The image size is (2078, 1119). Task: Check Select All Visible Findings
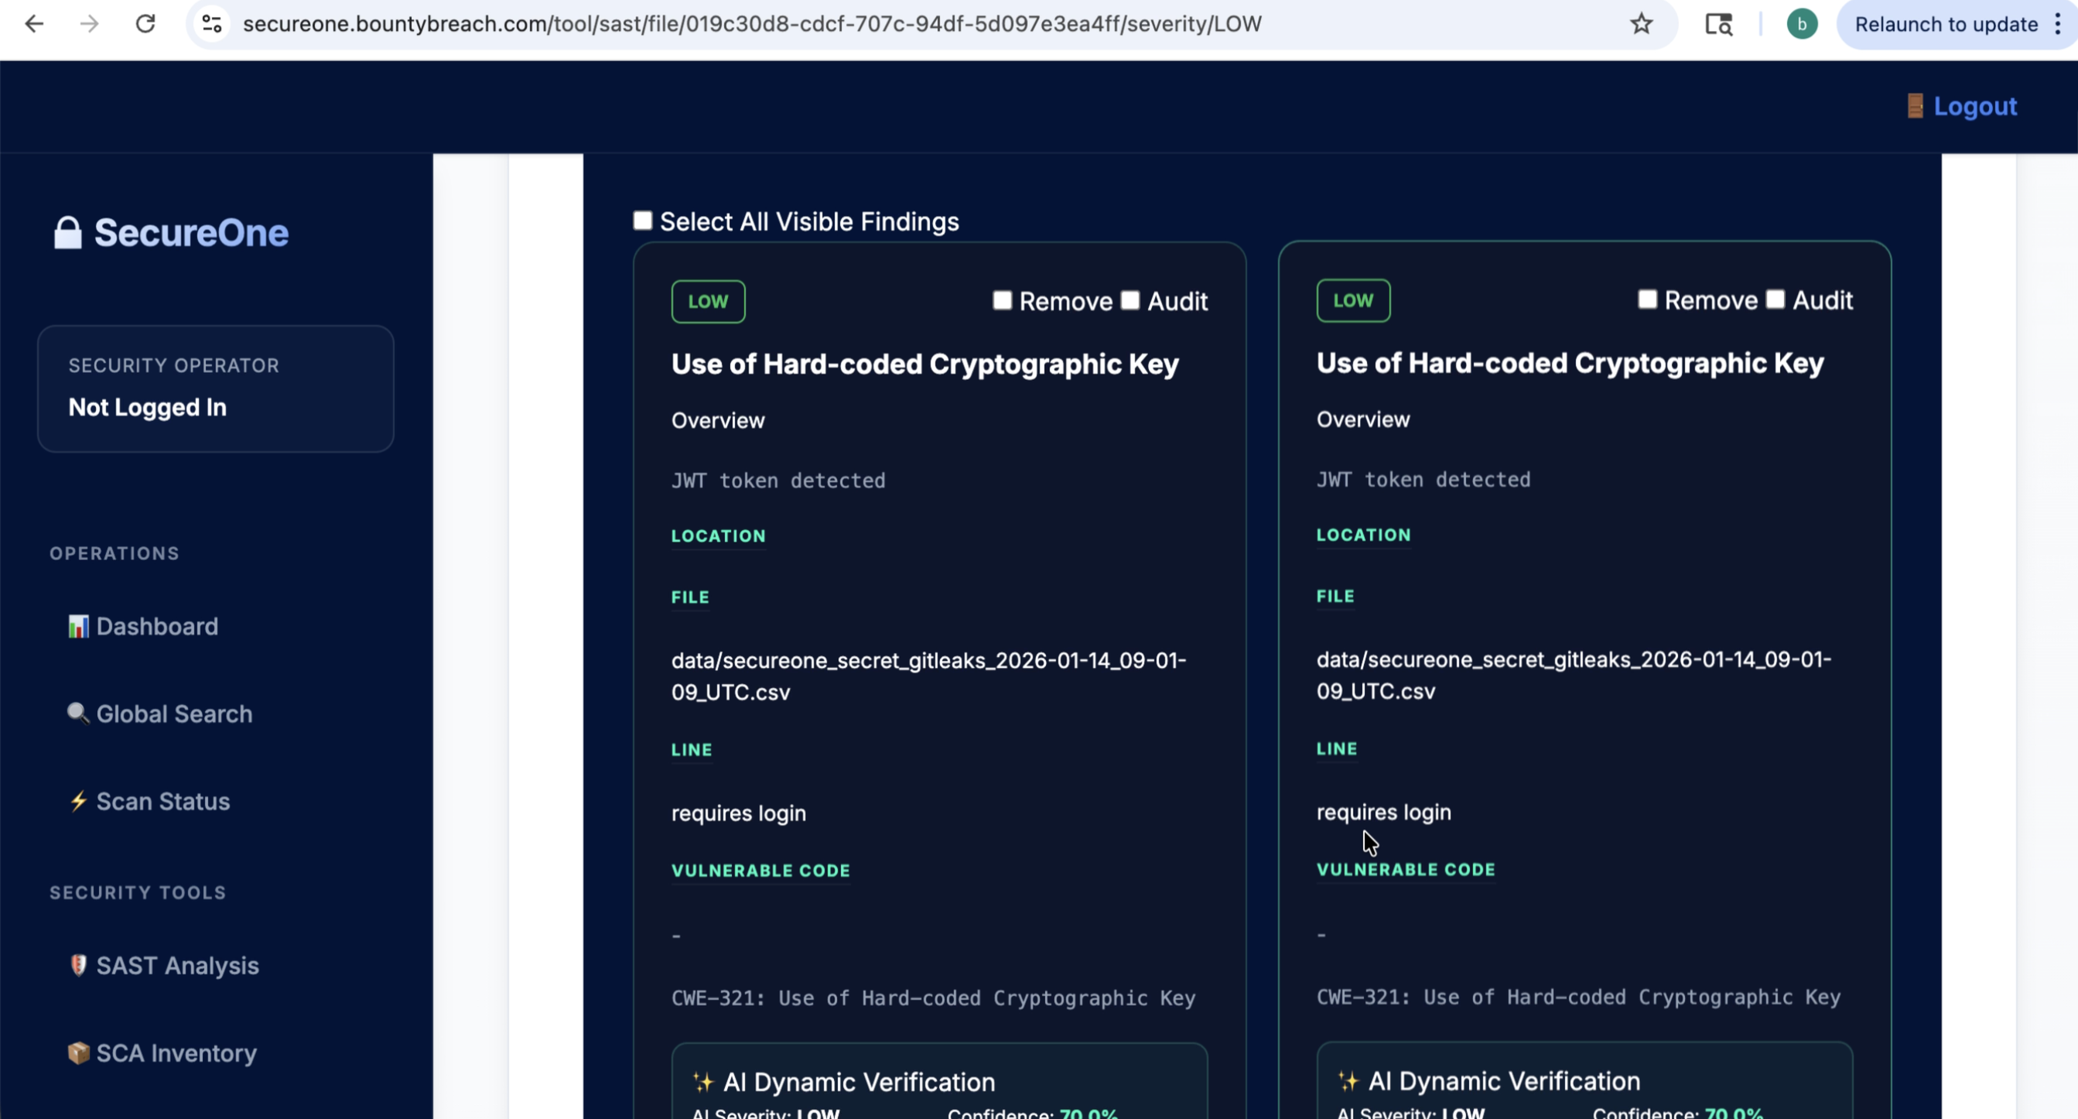pos(642,221)
